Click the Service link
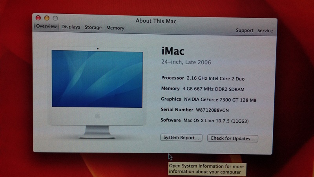The image size is (314, 177). [x=265, y=31]
